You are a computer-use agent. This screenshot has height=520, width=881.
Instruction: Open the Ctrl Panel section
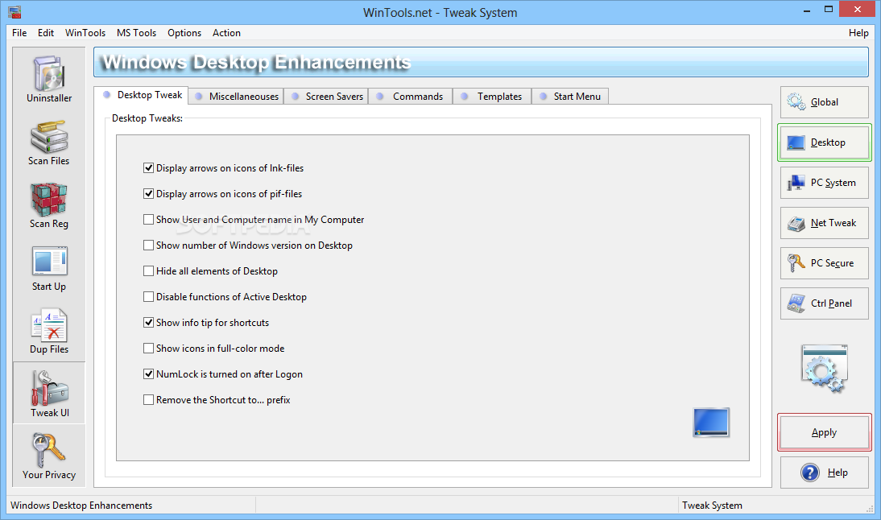point(825,303)
